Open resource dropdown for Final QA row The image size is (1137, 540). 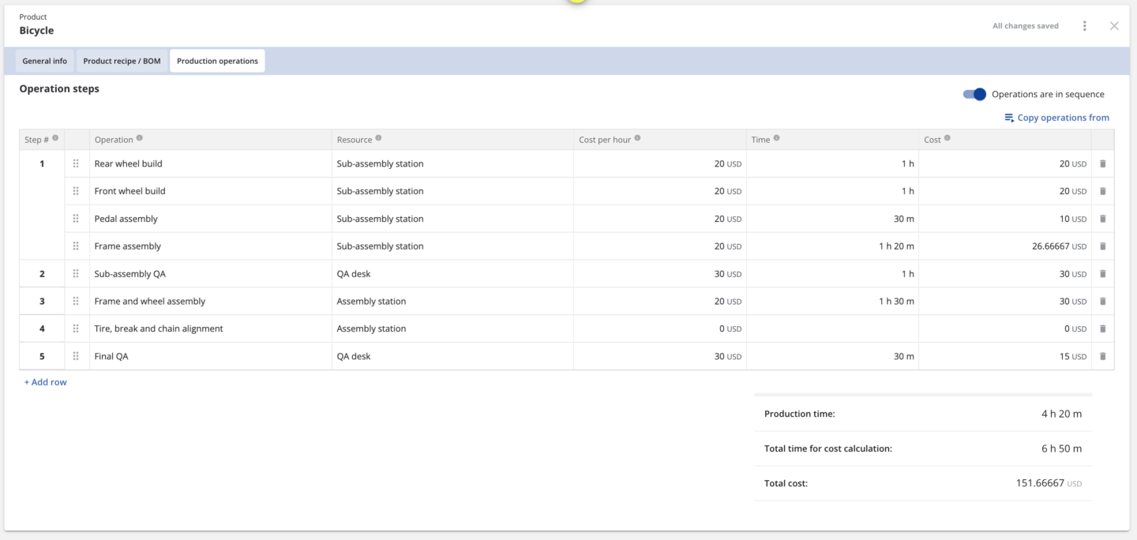pyautogui.click(x=452, y=356)
